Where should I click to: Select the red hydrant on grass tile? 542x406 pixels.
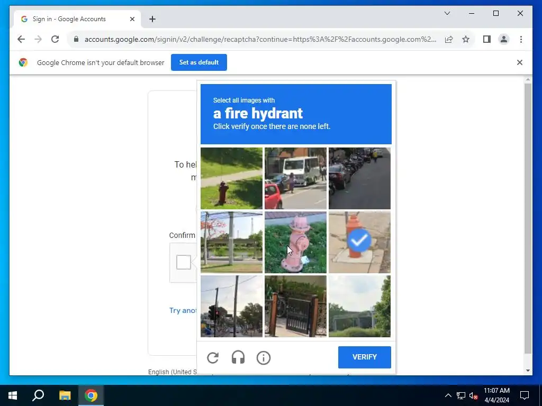pos(231,178)
